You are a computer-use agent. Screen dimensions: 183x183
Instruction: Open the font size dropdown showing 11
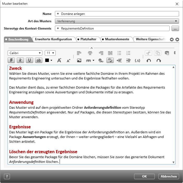pos(50,53)
